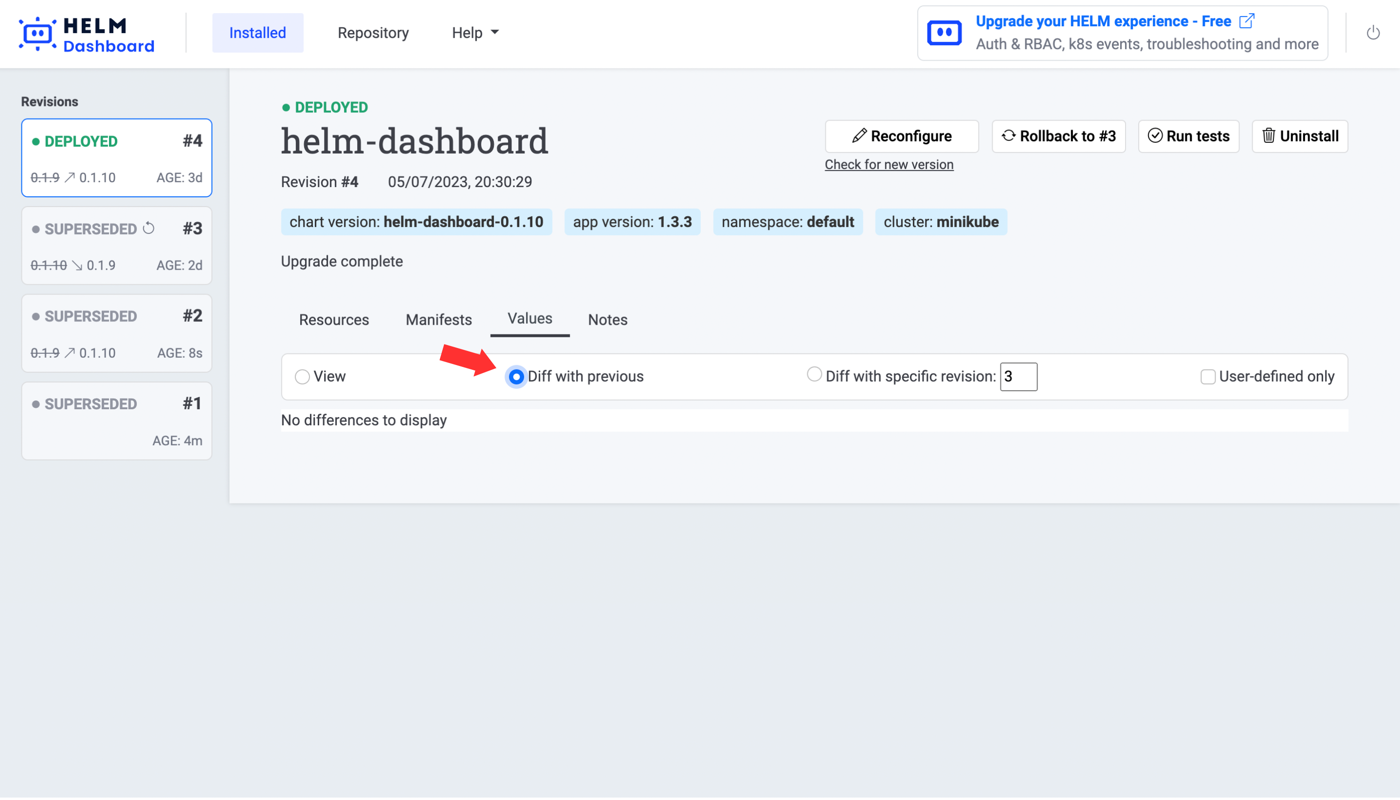Click the Run tests checkmark icon
This screenshot has width=1400, height=800.
pyautogui.click(x=1155, y=136)
